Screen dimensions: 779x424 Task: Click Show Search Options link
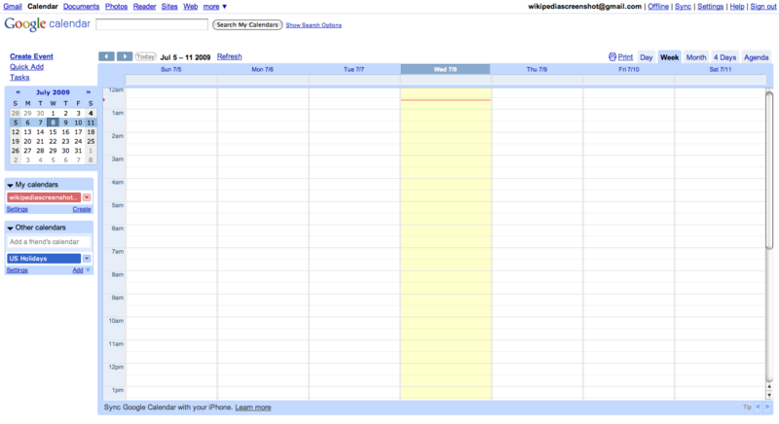point(314,25)
